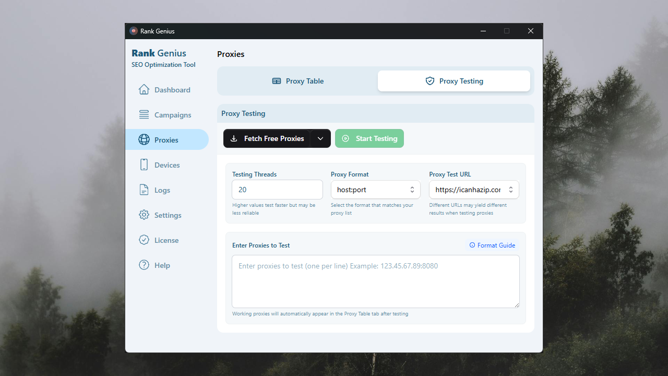Click the Dashboard house icon
This screenshot has width=668, height=376.
pos(144,90)
